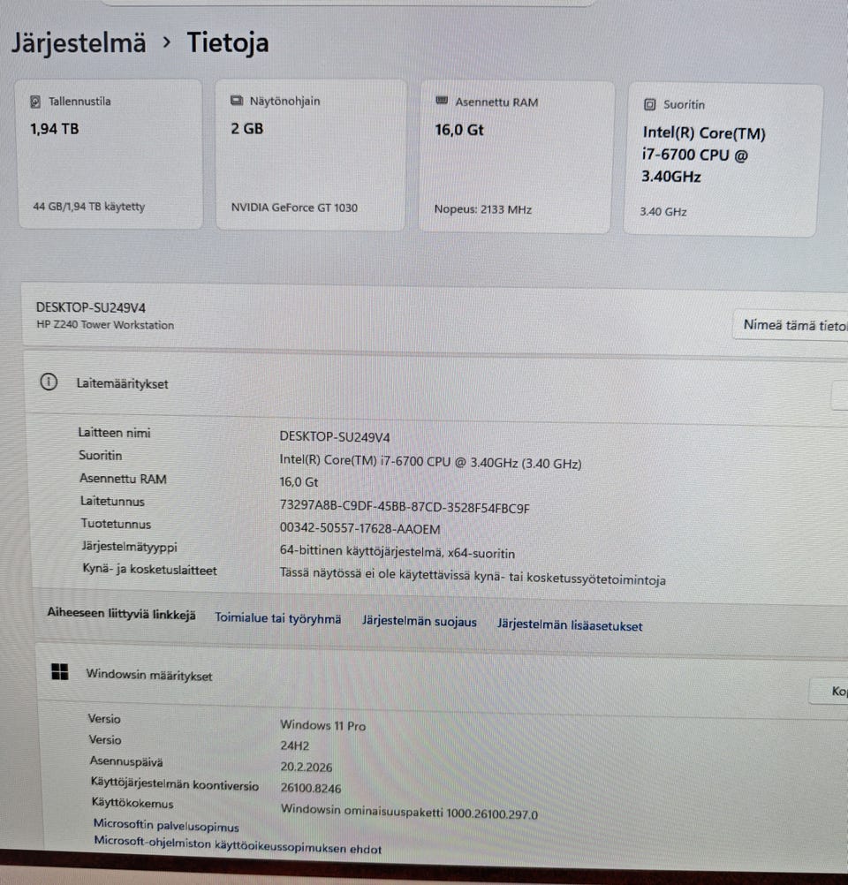The image size is (848, 885).
Task: Select the 24H2 version value
Action: click(x=295, y=746)
